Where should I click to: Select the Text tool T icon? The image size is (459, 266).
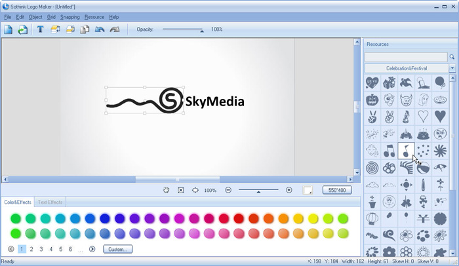41,29
